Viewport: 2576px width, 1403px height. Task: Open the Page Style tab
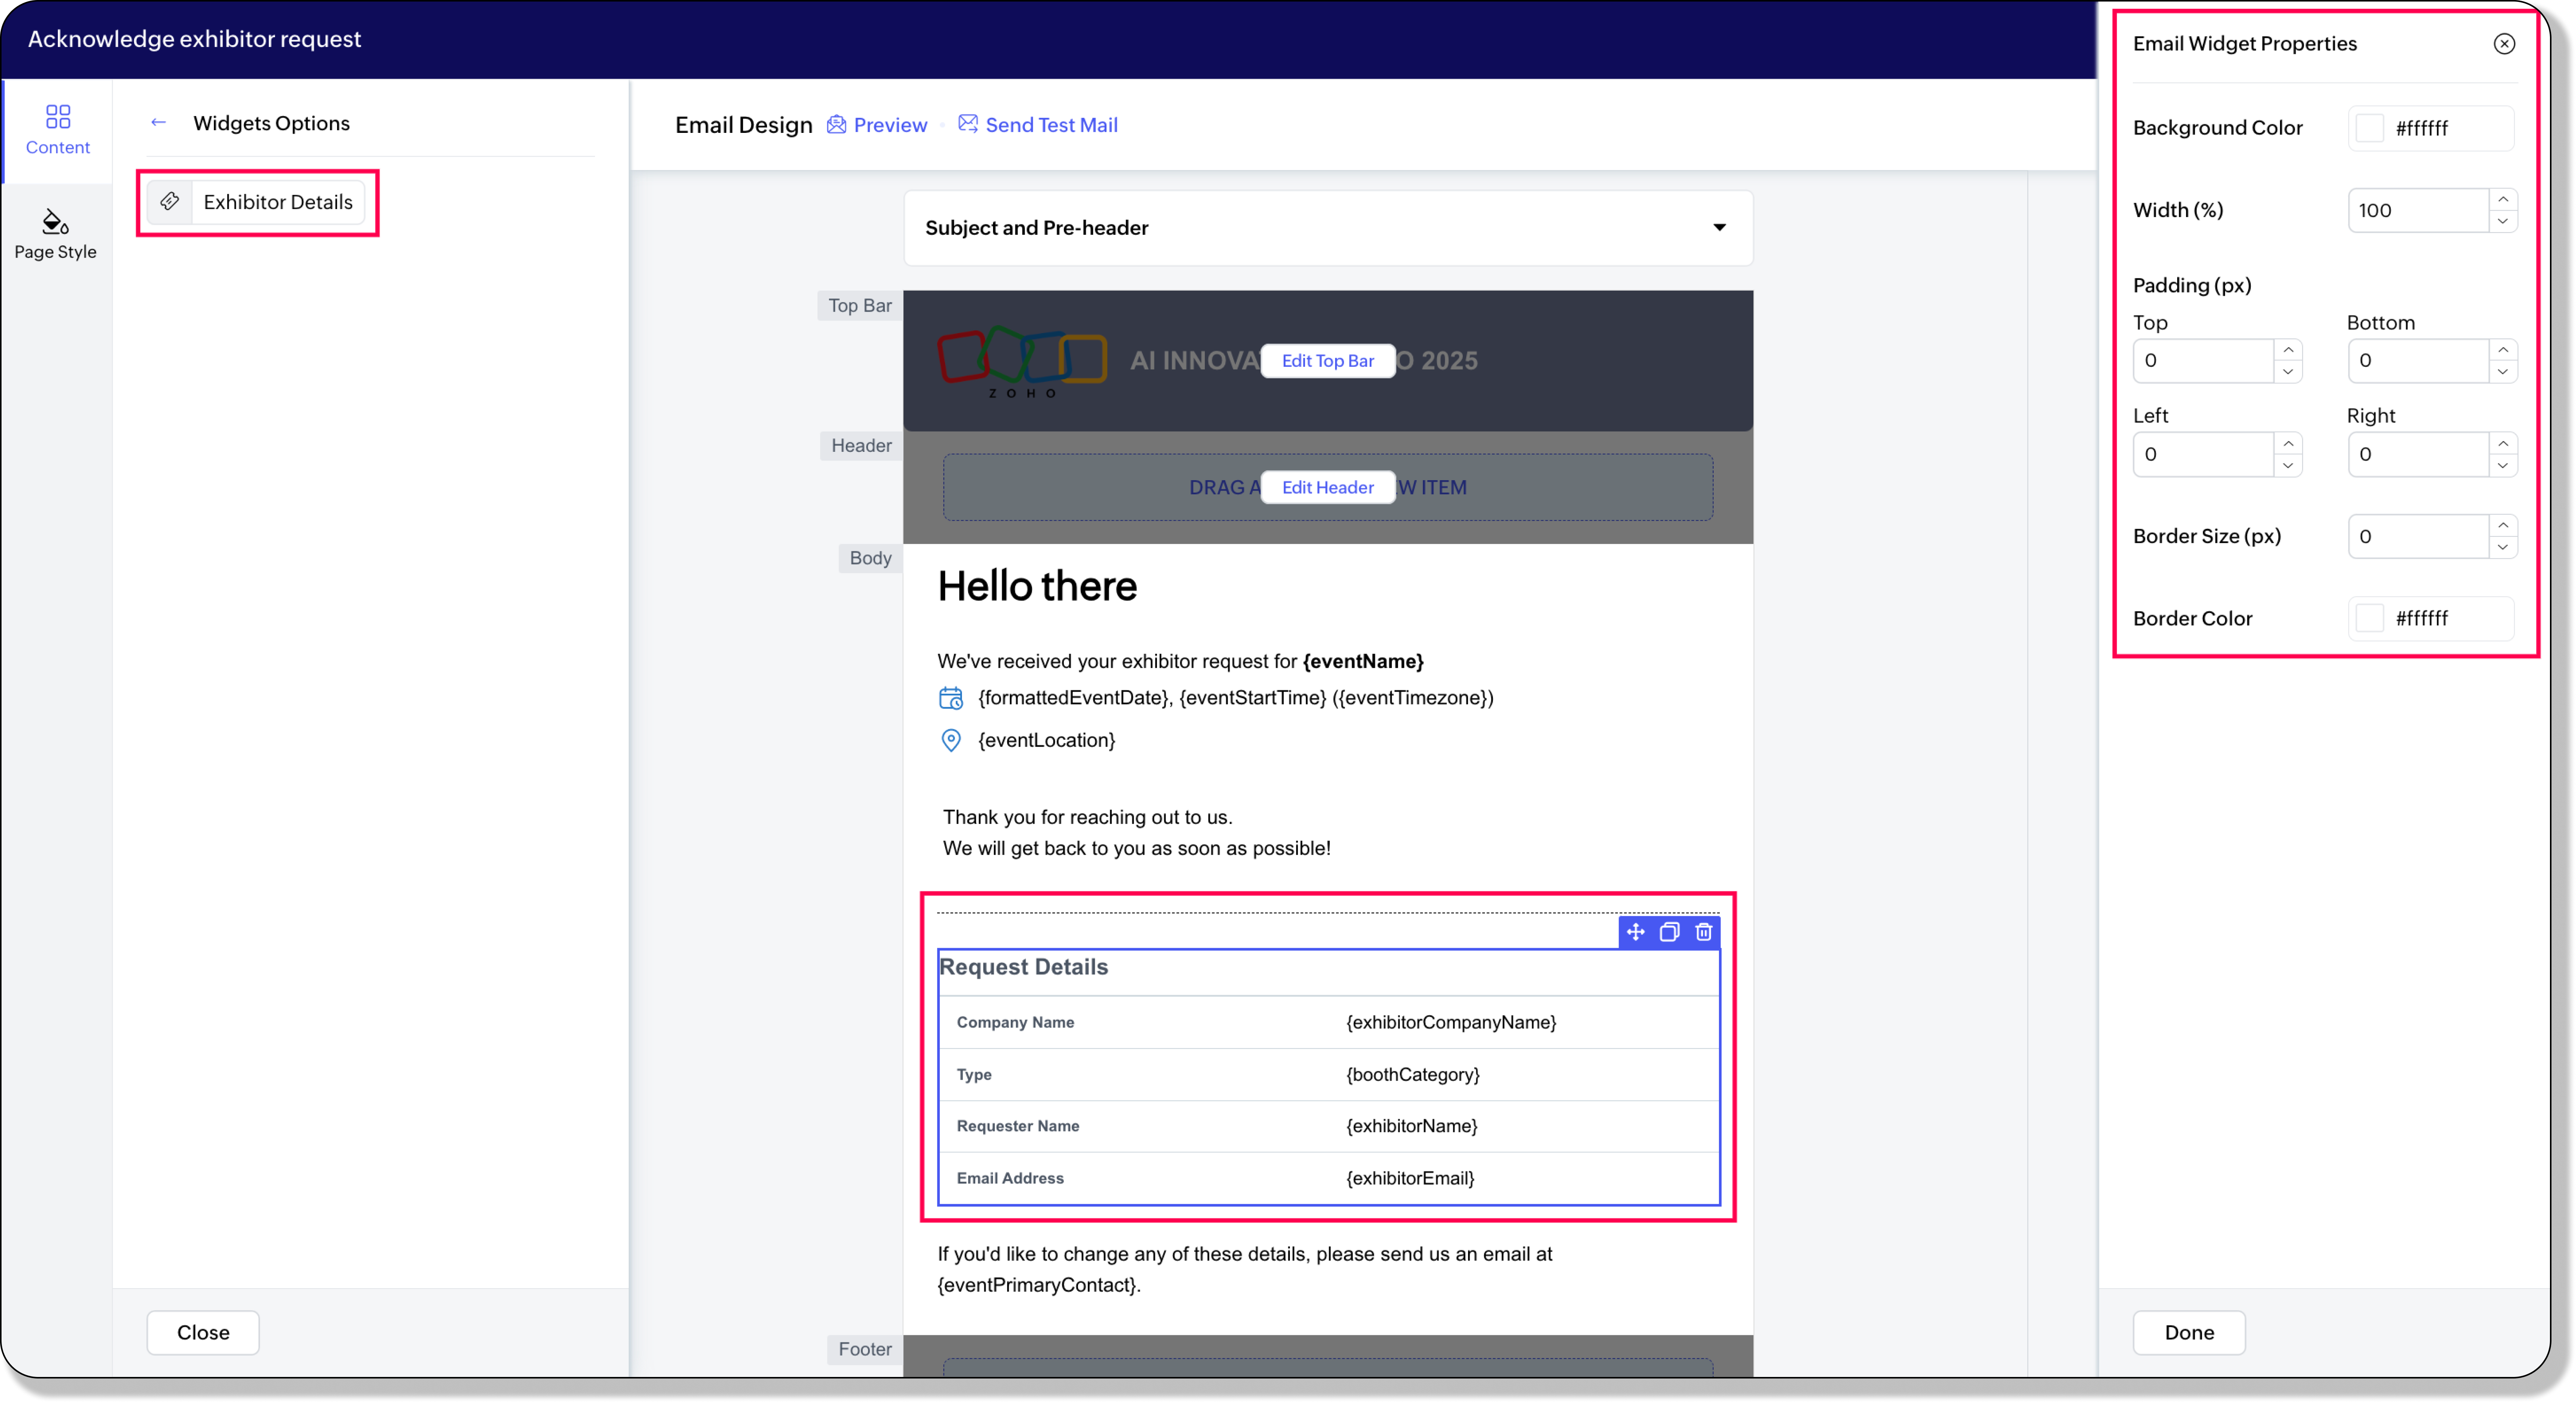pos(56,235)
